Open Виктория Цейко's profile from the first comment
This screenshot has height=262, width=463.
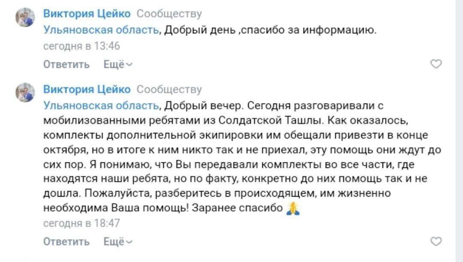pos(87,14)
